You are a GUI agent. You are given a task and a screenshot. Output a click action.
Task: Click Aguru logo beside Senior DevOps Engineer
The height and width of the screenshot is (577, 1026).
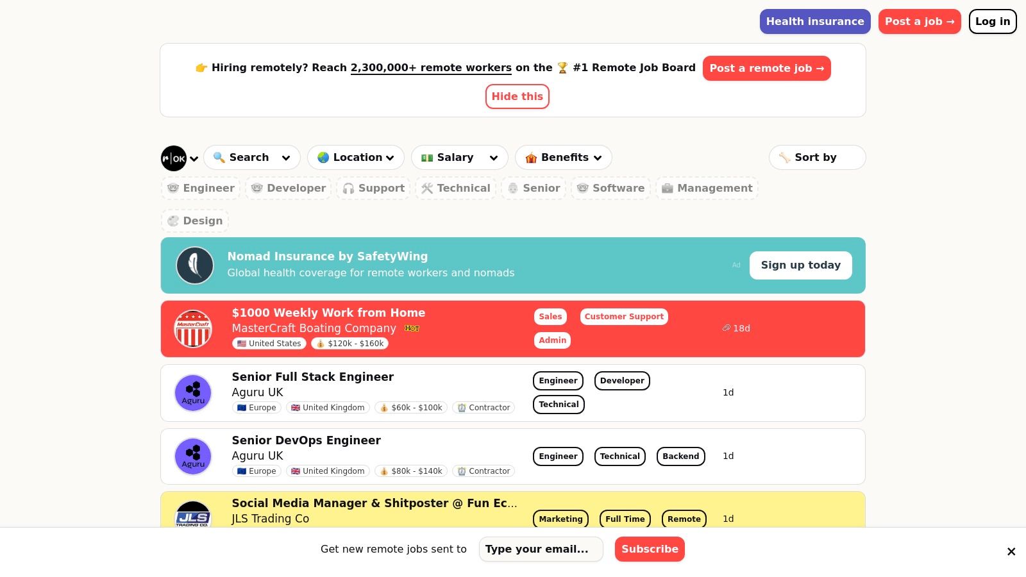[x=193, y=456]
